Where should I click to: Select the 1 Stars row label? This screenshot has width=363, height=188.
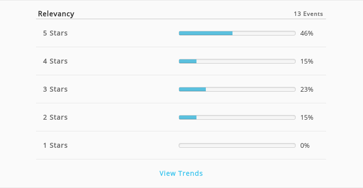(55, 145)
